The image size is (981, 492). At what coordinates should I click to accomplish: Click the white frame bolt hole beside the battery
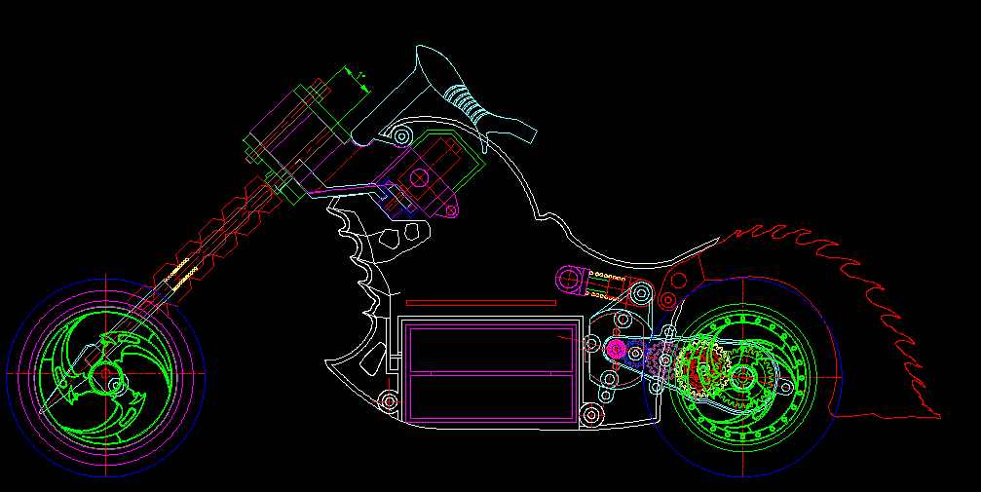click(x=591, y=414)
